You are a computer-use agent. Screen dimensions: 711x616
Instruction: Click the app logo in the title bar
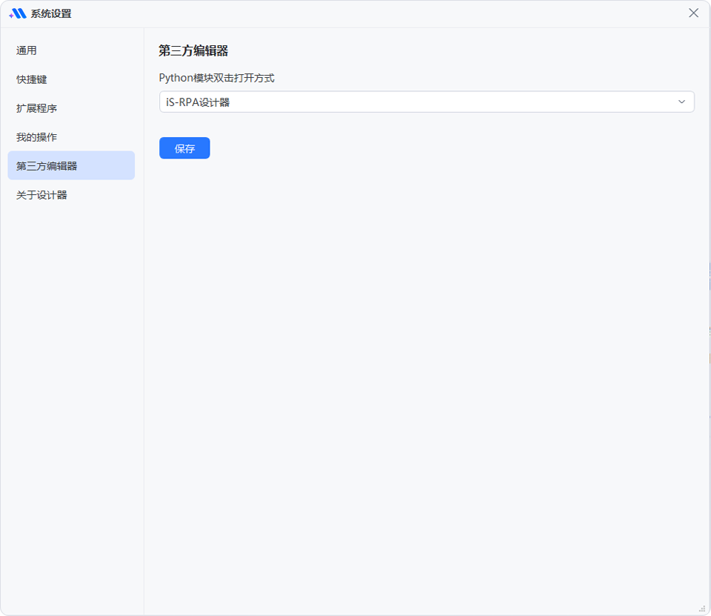18,13
